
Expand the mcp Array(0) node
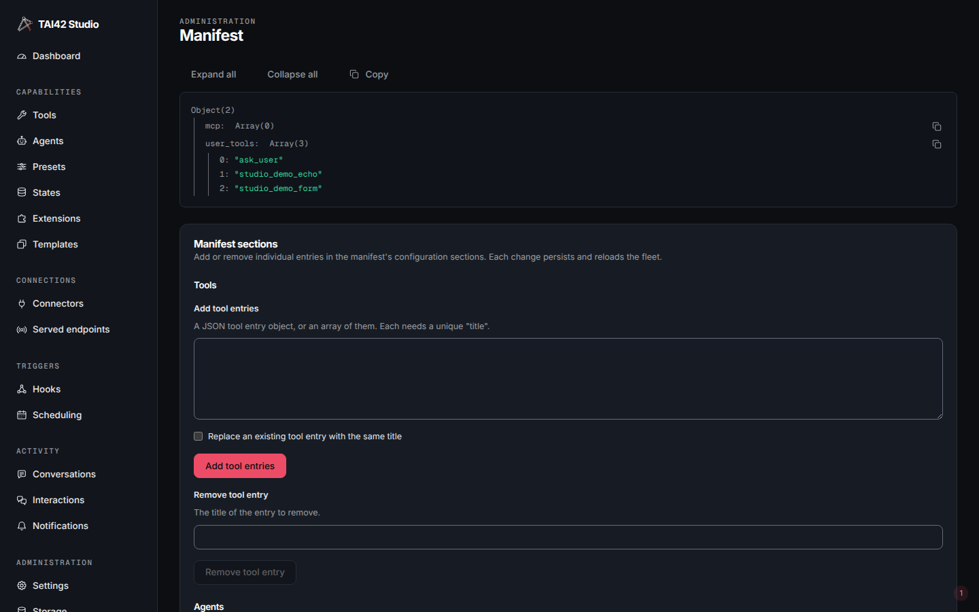(240, 126)
